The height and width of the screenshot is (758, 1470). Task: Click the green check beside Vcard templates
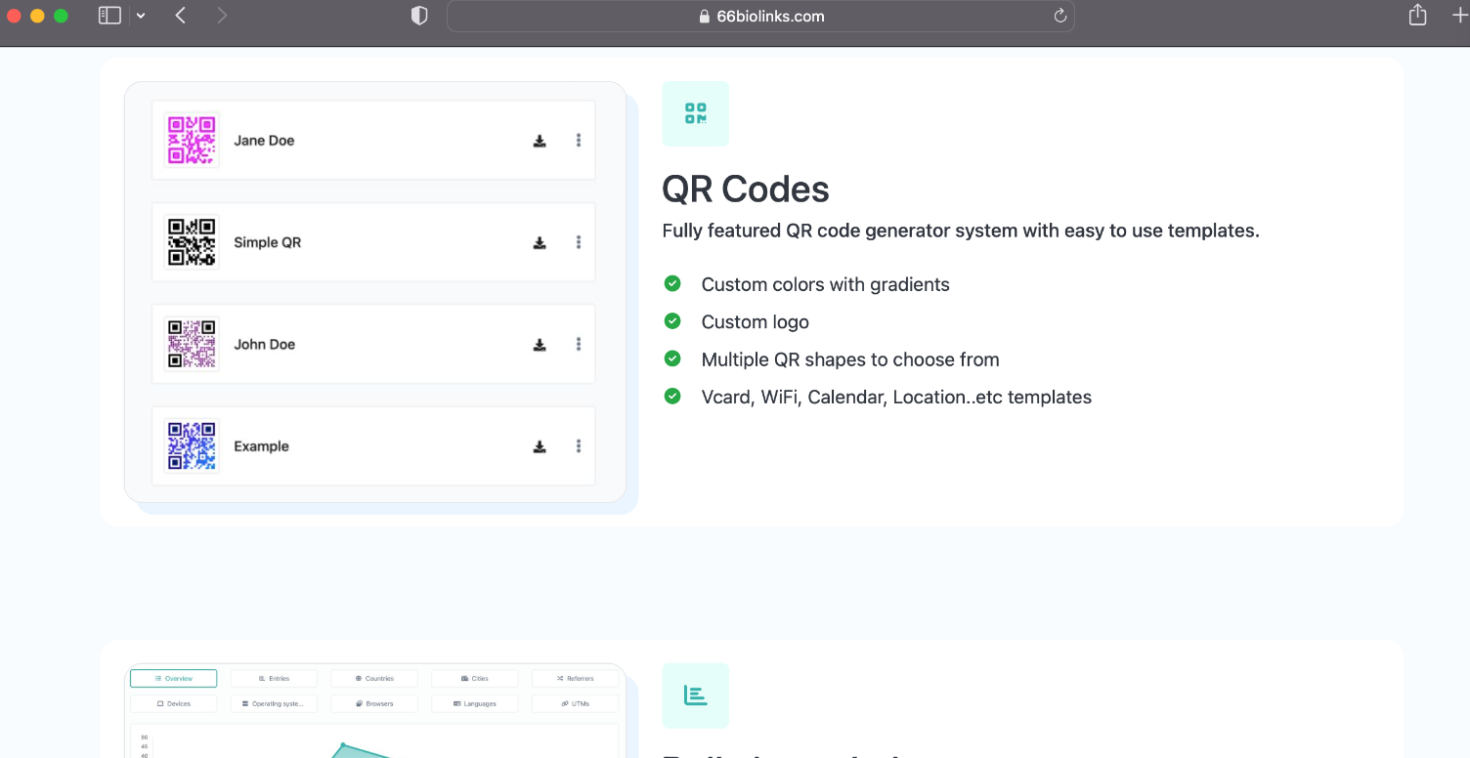pyautogui.click(x=672, y=397)
